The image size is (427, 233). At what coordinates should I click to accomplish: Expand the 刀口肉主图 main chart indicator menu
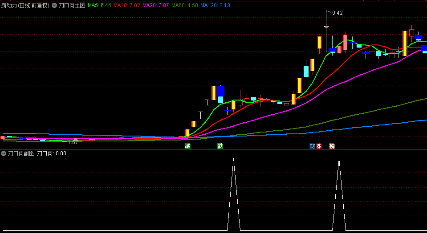coord(54,5)
